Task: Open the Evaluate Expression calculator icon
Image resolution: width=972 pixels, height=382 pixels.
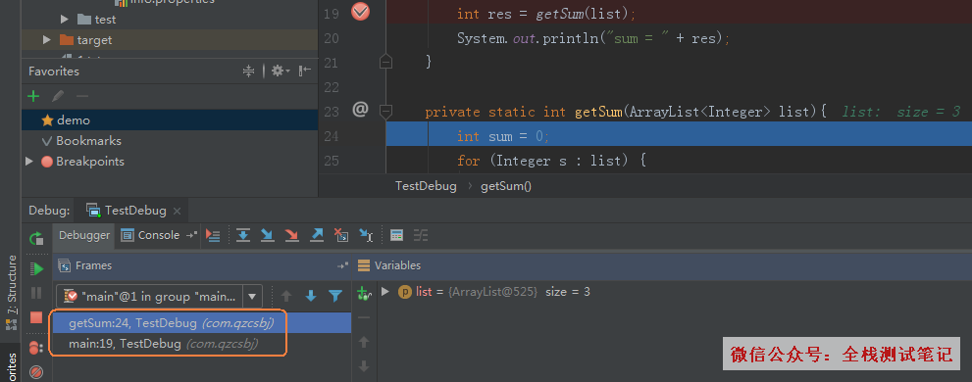Action: click(396, 235)
